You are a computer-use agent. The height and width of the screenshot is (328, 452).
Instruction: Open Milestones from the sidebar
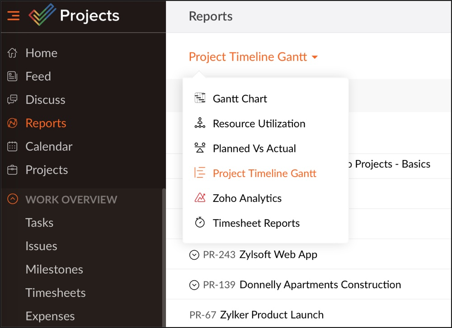tap(54, 269)
